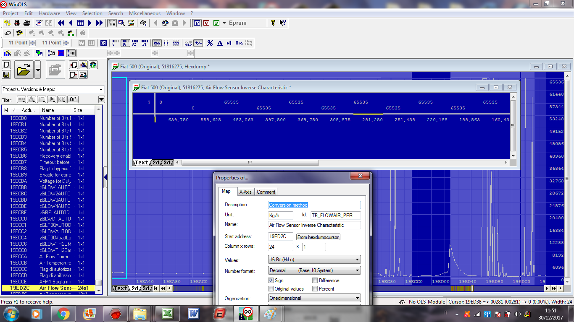Click the 32 bit display icon

tap(134, 43)
